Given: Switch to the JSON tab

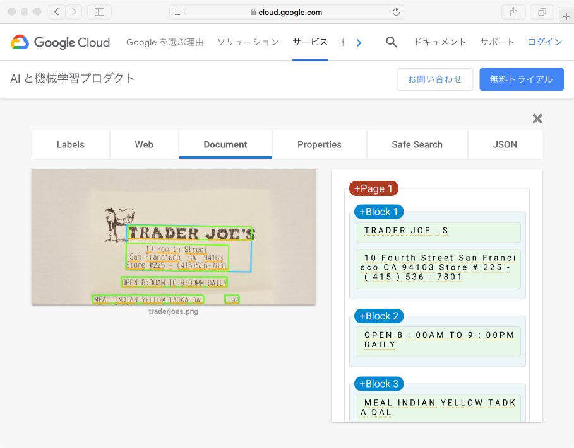Looking at the screenshot, I should pos(505,145).
